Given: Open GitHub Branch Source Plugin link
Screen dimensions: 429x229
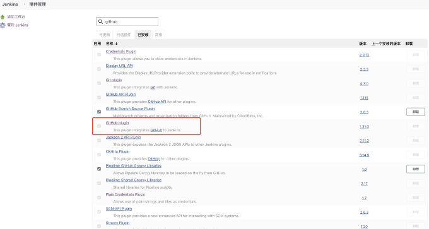Looking at the screenshot, I should tap(130, 109).
